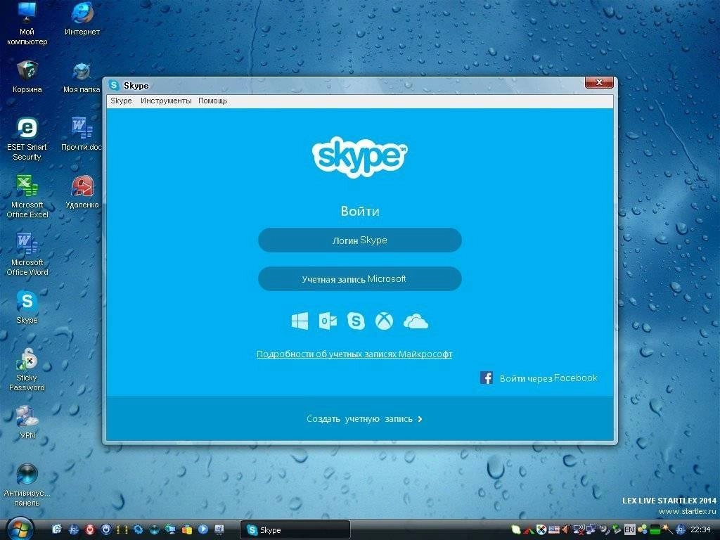
Task: Click the www.startlex.ru text on desktop
Action: [x=688, y=511]
